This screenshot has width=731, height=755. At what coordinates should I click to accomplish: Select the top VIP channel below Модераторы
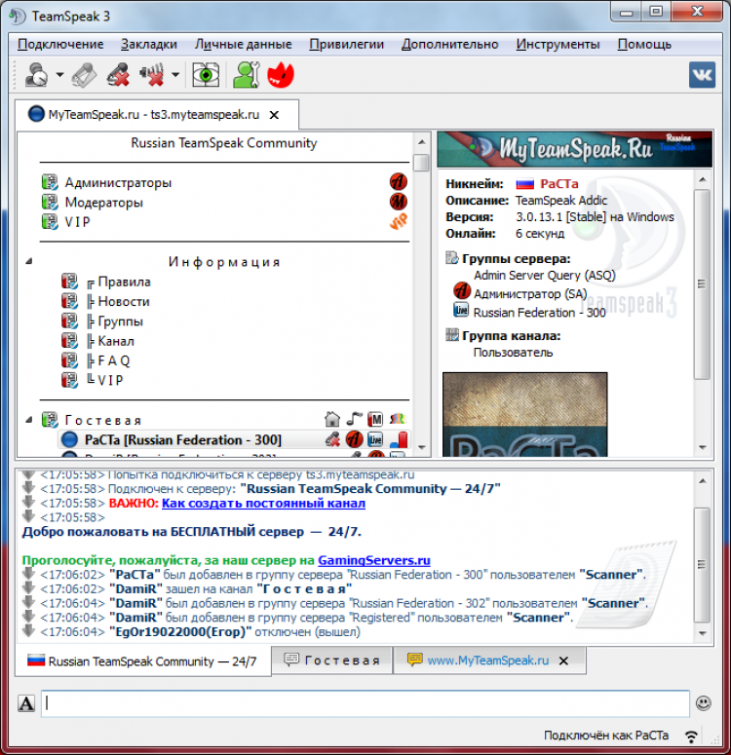[x=78, y=222]
